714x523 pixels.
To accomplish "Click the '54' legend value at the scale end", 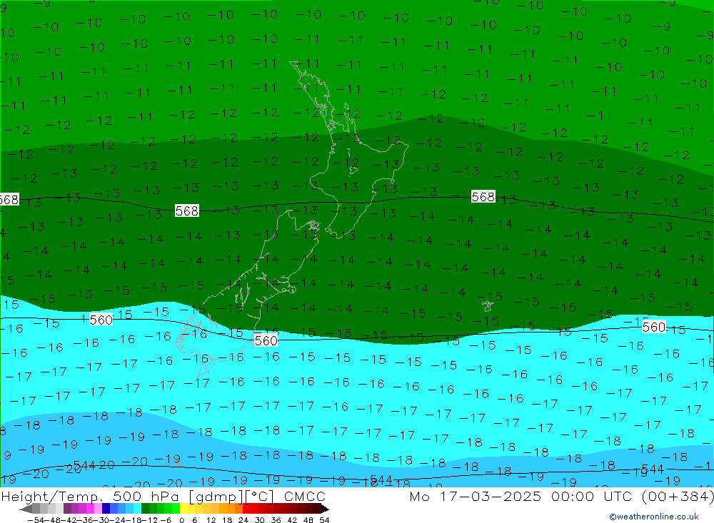I will click(x=324, y=520).
